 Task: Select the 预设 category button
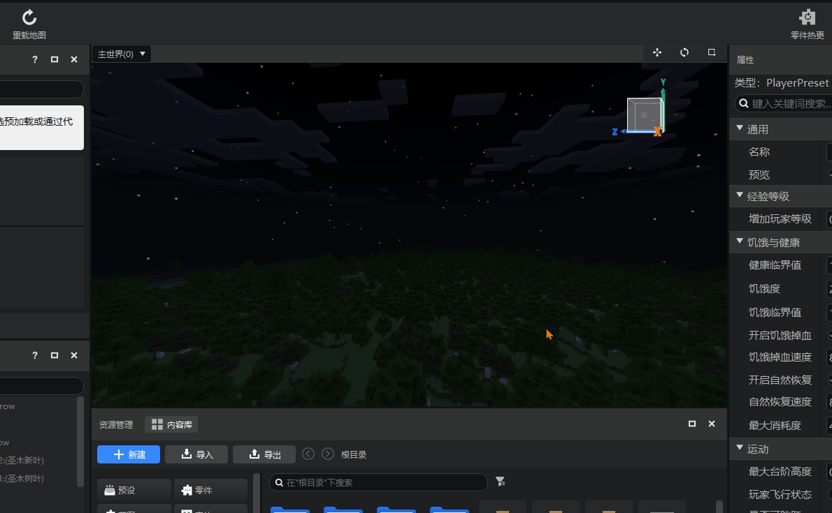pos(134,490)
